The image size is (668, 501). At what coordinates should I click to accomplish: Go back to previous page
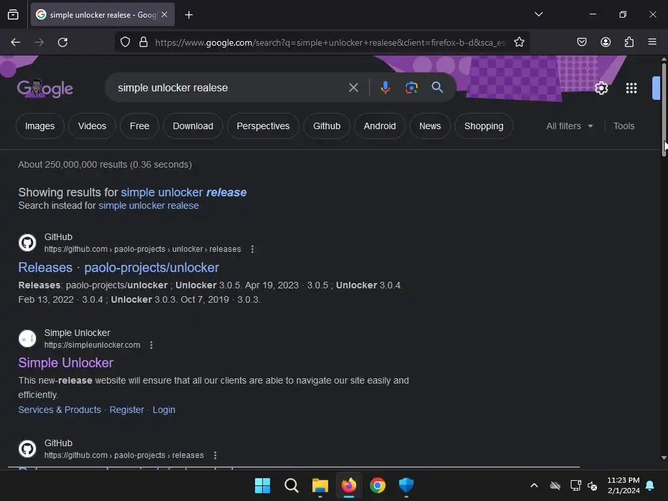pos(16,42)
